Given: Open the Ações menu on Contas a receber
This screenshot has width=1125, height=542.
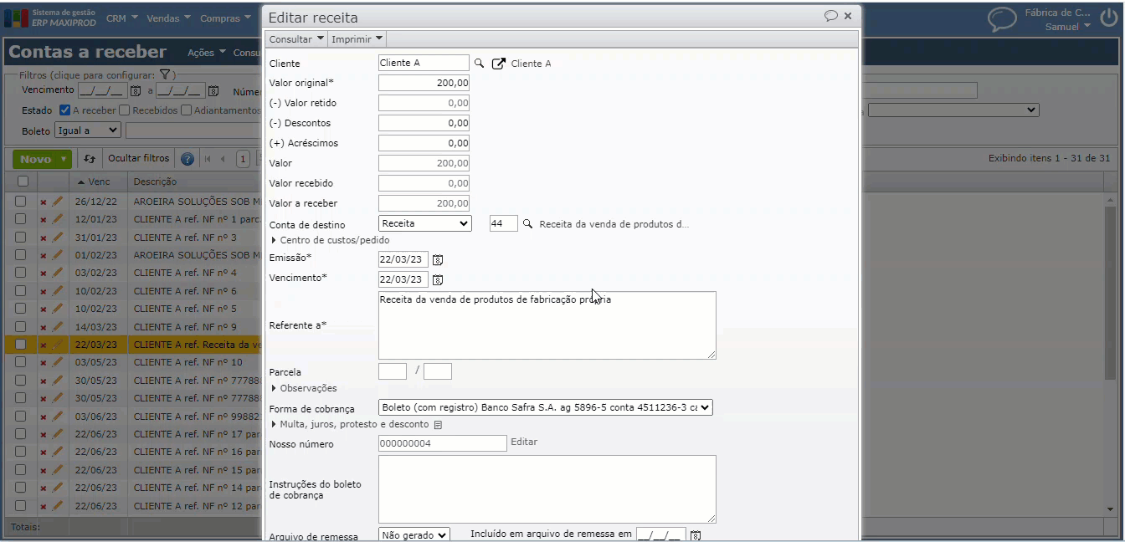Looking at the screenshot, I should [x=207, y=53].
